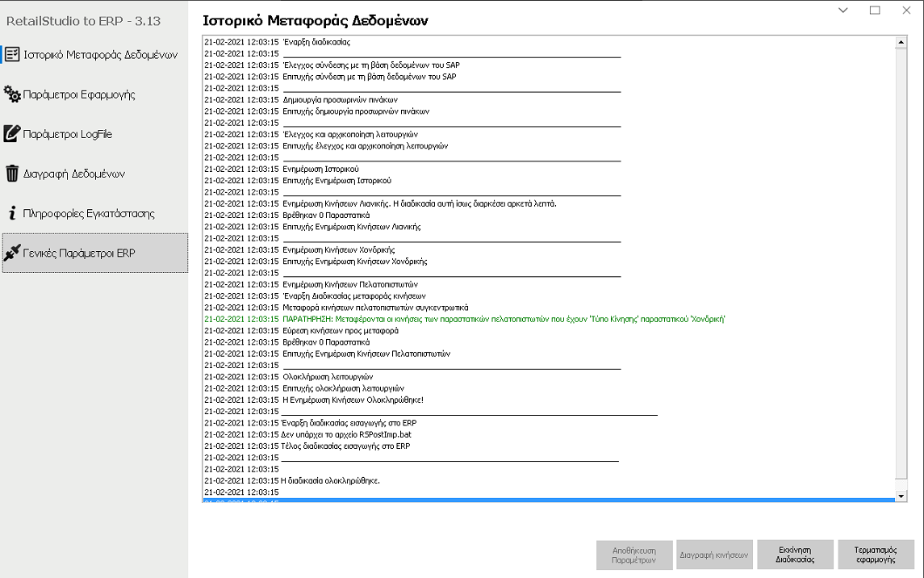Image resolution: width=924 pixels, height=578 pixels.
Task: Open the chevron dropdown in the title bar
Action: click(843, 10)
